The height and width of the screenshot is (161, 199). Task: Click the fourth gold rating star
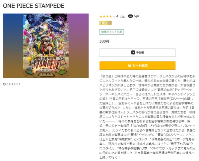coord(111,16)
